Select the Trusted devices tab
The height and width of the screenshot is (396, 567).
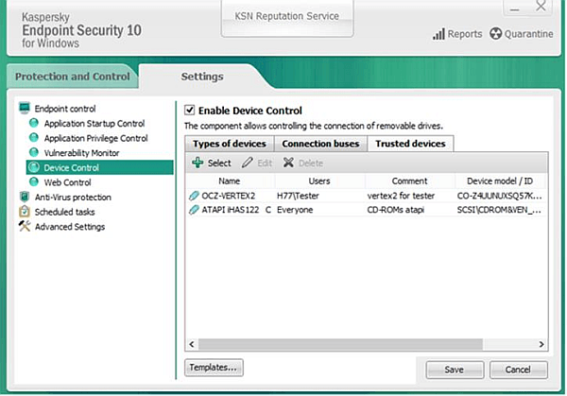point(410,144)
